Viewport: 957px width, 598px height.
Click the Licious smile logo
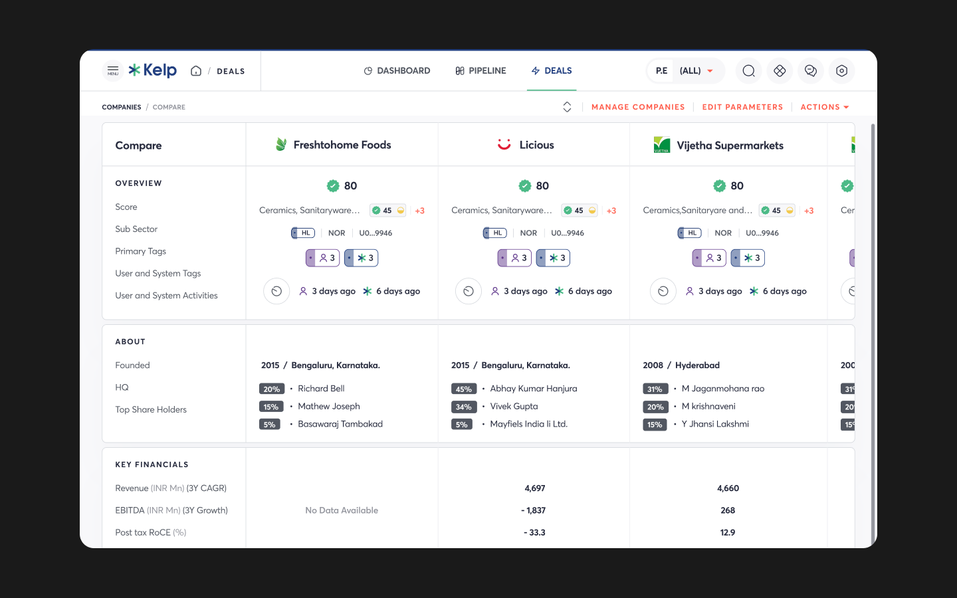504,145
